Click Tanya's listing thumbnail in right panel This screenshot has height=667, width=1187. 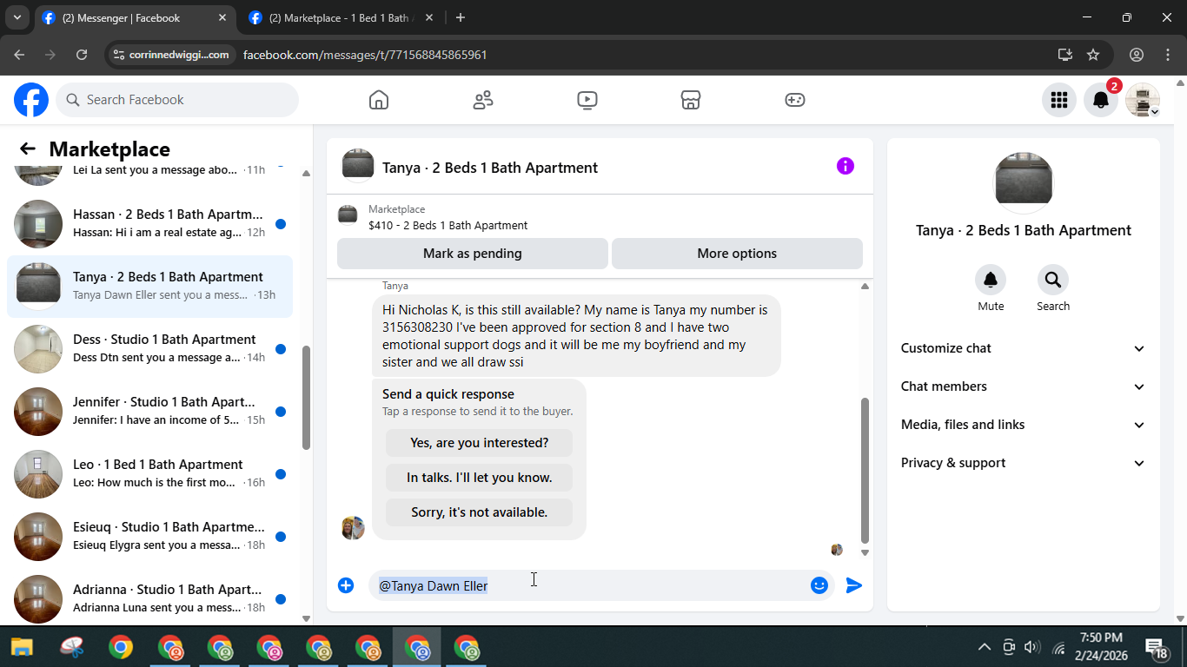[1023, 182]
